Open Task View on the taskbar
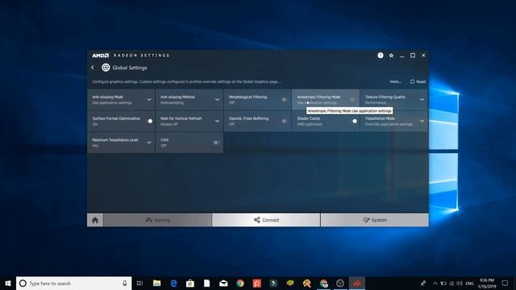The width and height of the screenshot is (516, 290). click(x=139, y=283)
